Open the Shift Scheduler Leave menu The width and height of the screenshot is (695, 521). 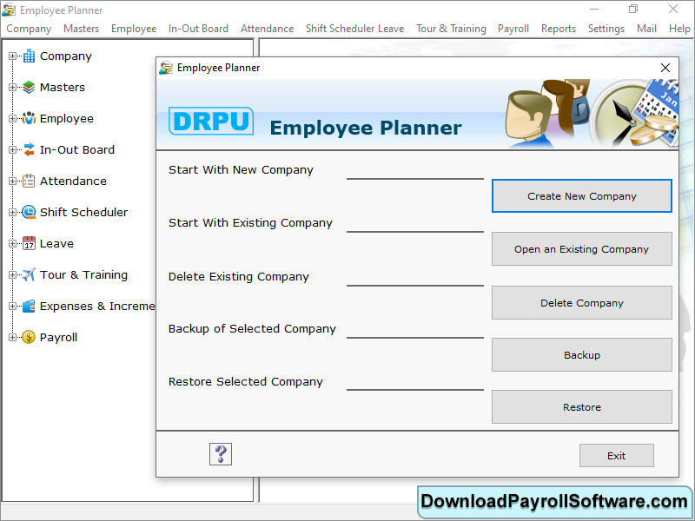(x=354, y=29)
